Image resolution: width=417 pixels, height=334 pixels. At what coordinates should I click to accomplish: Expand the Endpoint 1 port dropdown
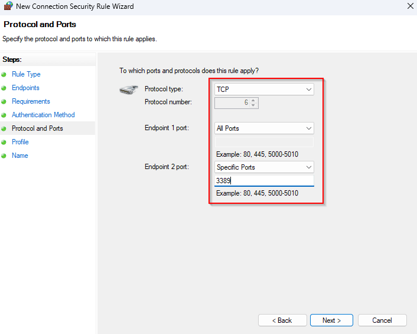[264, 128]
